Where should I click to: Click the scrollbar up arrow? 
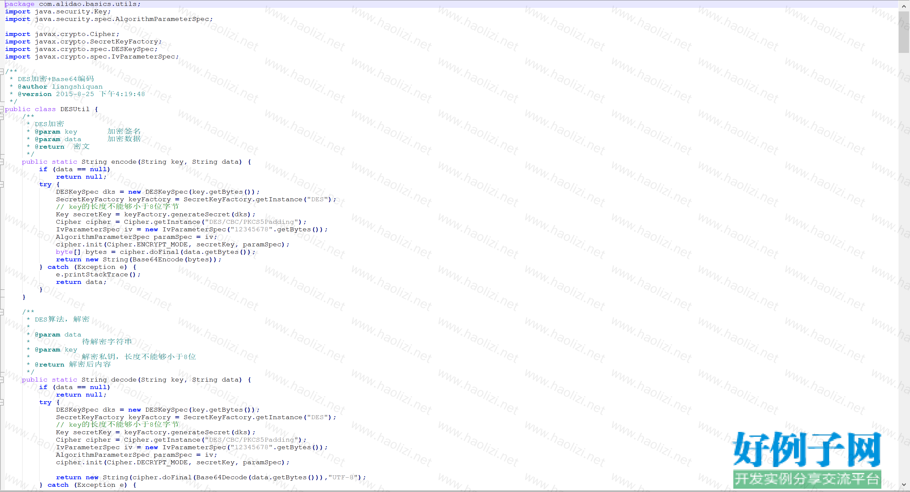click(904, 6)
